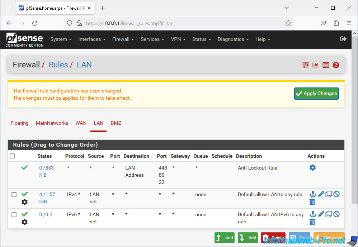Open Anti-Lockout Rule settings gear
Viewport: 358px width, 247px height.
pos(312,168)
